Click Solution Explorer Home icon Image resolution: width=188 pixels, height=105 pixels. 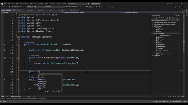pos(157,18)
